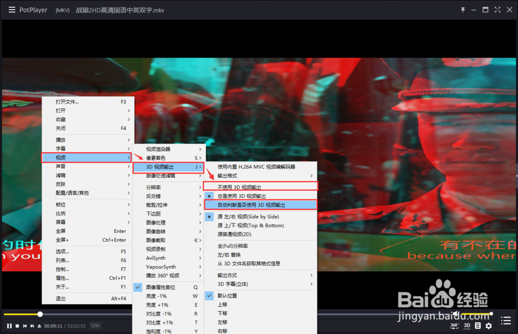Click 对比度 +1% adjustment entry
Image resolution: width=518 pixels, height=334 pixels.
point(168,323)
